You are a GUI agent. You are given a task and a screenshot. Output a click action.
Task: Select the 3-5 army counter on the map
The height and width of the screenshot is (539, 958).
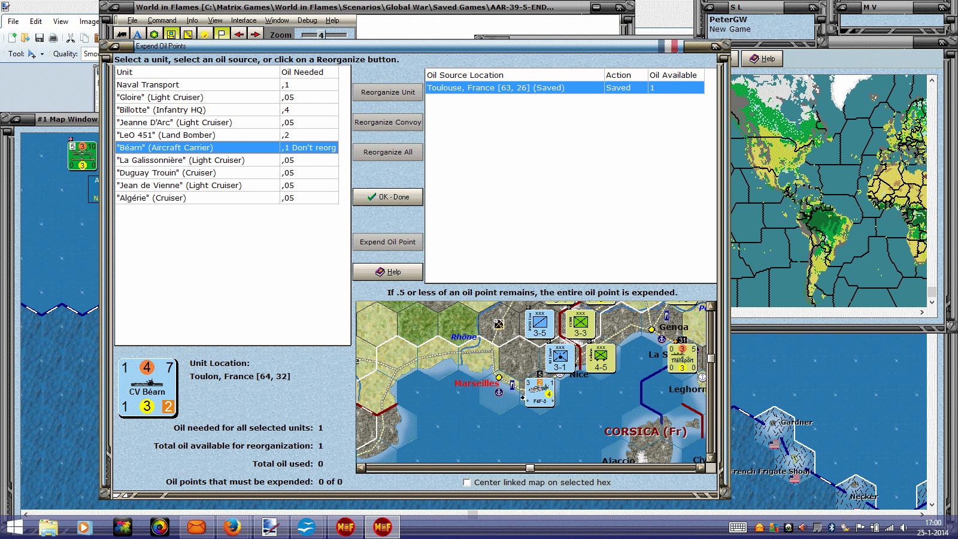click(x=539, y=323)
